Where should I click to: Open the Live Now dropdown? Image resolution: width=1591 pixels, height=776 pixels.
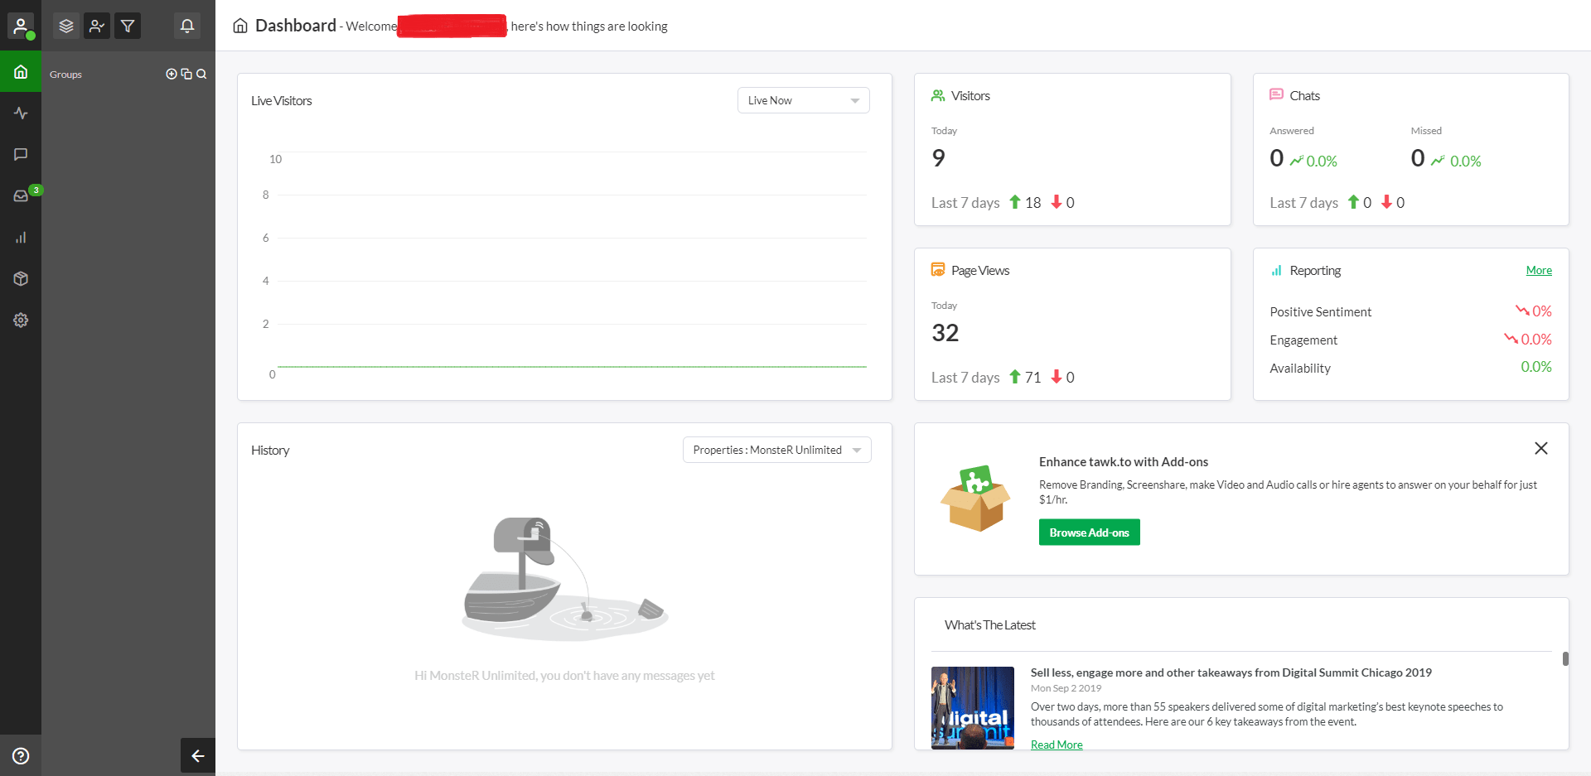click(802, 100)
